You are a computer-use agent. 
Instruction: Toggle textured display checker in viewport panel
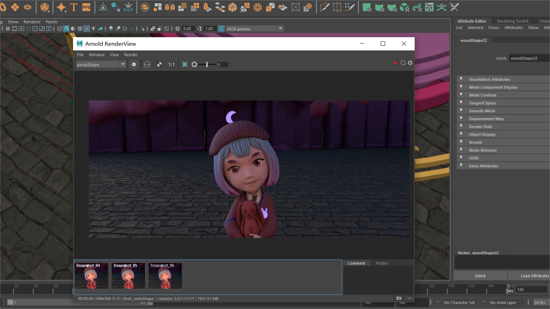pyautogui.click(x=86, y=29)
